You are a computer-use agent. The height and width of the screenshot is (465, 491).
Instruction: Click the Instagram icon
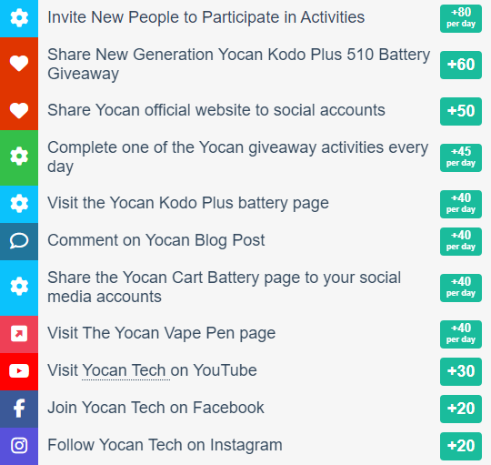pos(19,445)
